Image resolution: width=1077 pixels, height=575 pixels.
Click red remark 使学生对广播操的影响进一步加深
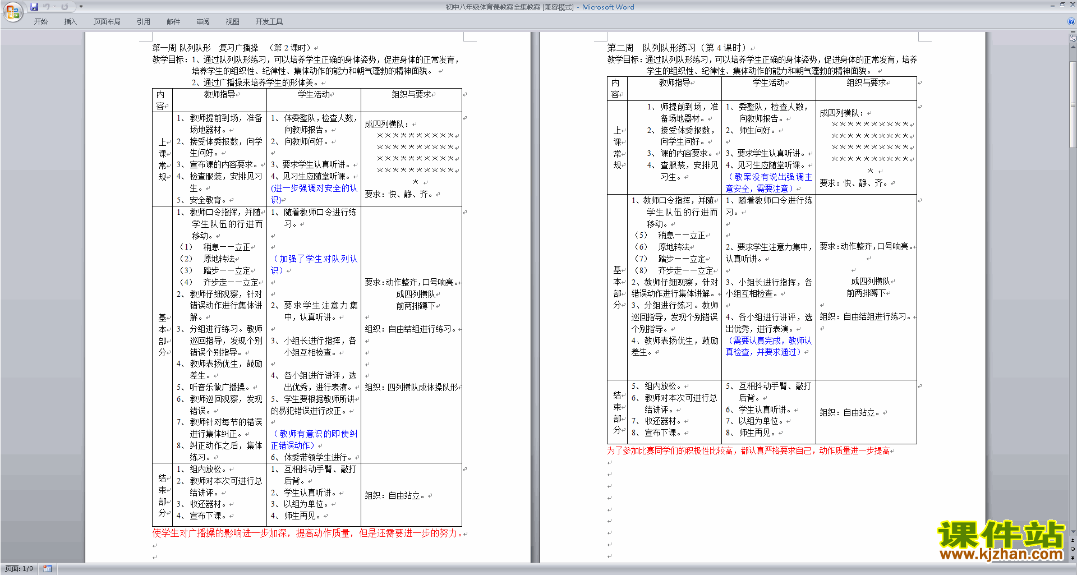coord(308,533)
